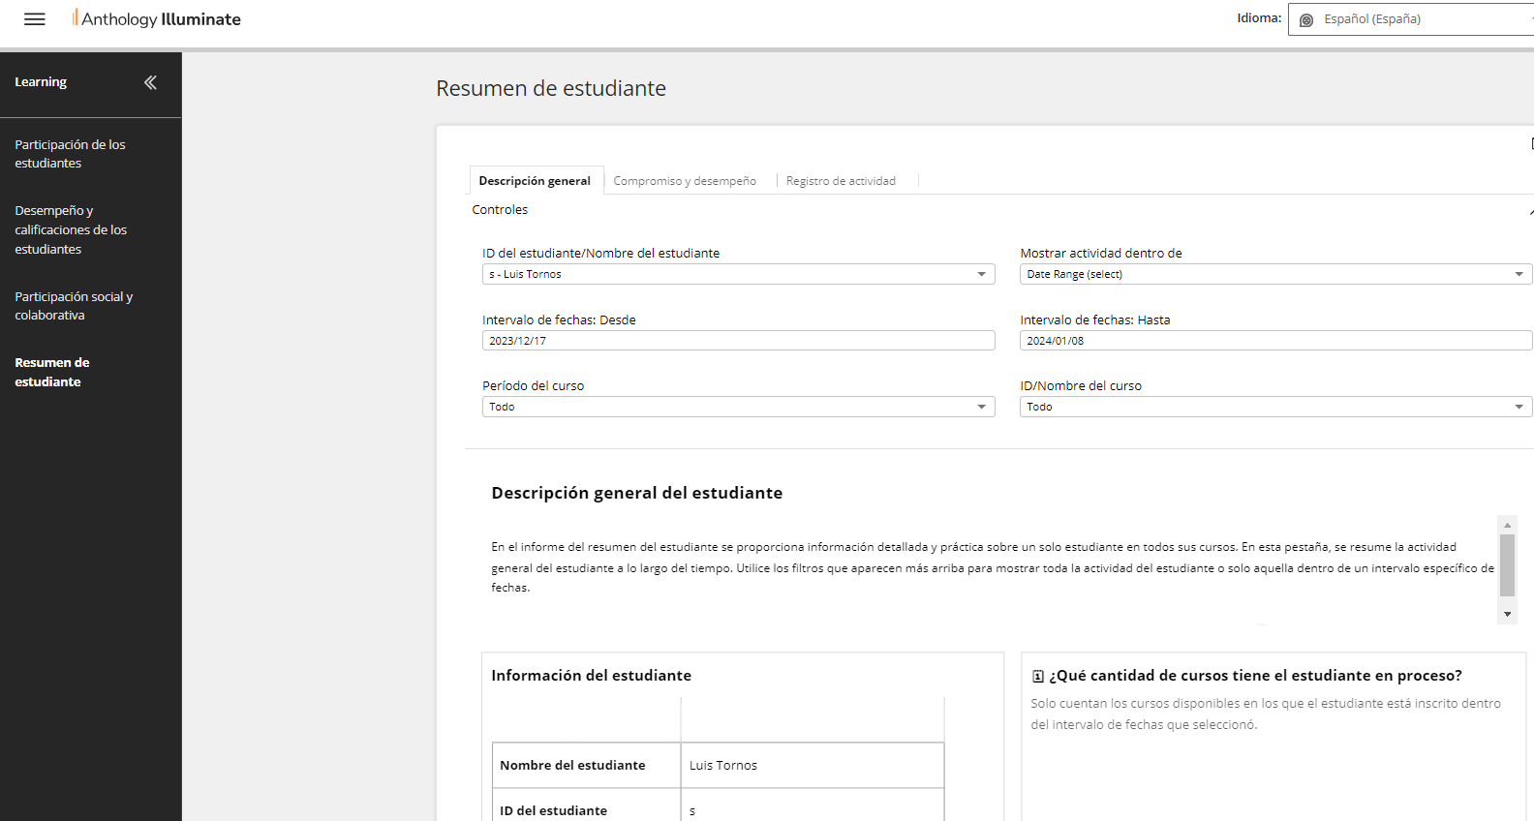Click the Resumen de estudiante page title

point(551,88)
